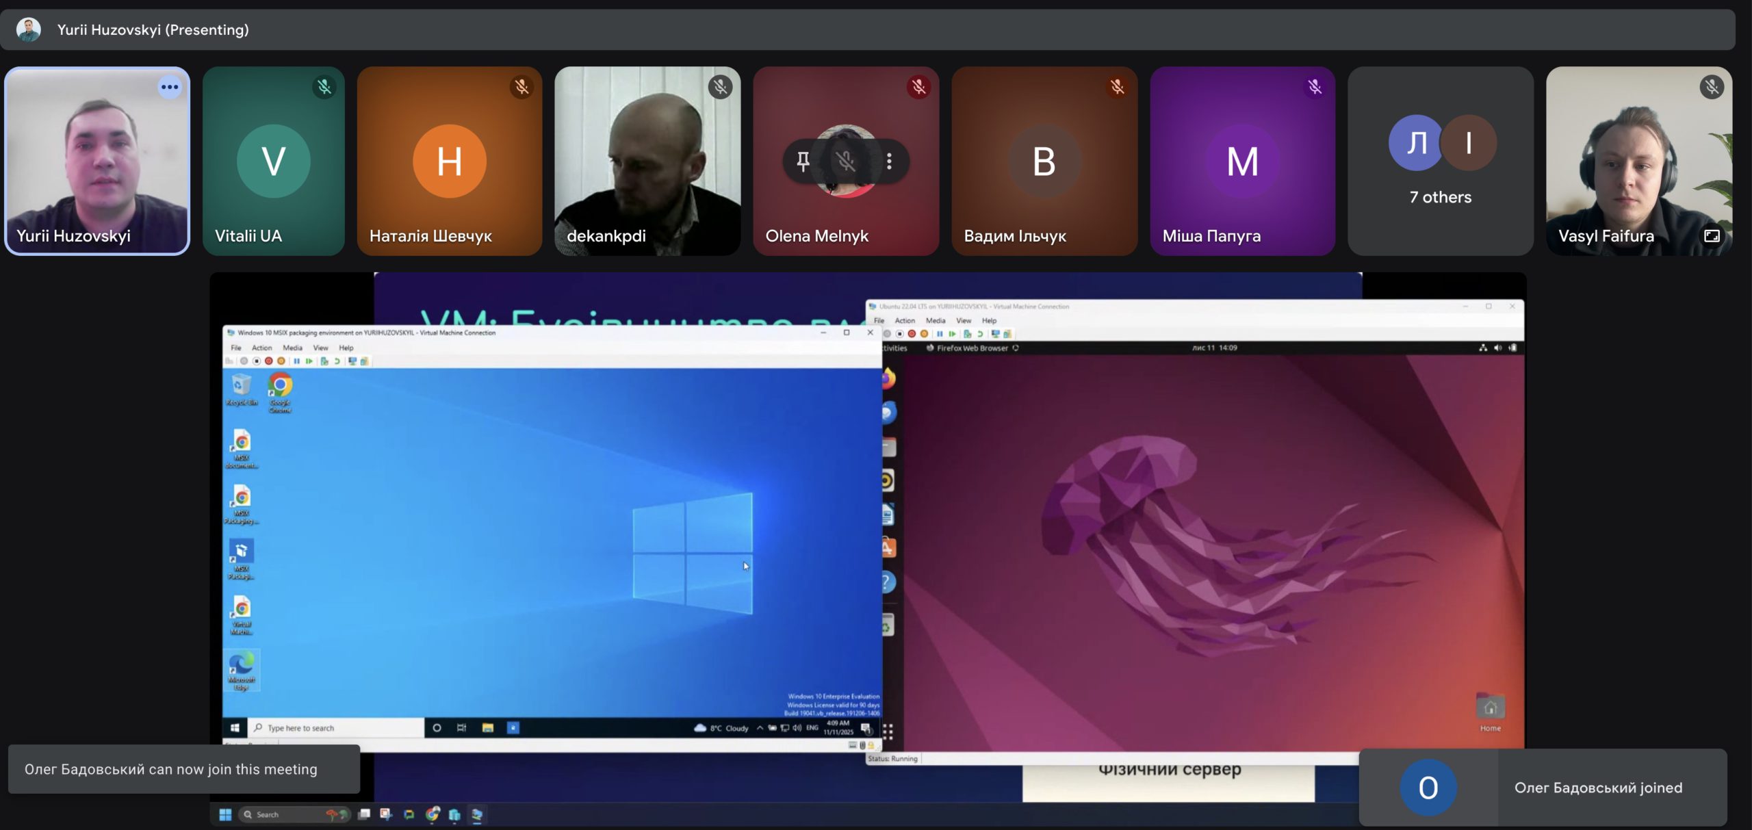Open the 7 others participants tile
Viewport: 1752px width, 830px height.
[1440, 161]
